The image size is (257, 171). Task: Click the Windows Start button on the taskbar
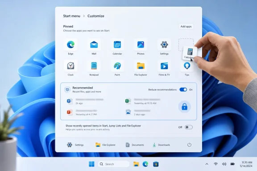[x=91, y=164]
